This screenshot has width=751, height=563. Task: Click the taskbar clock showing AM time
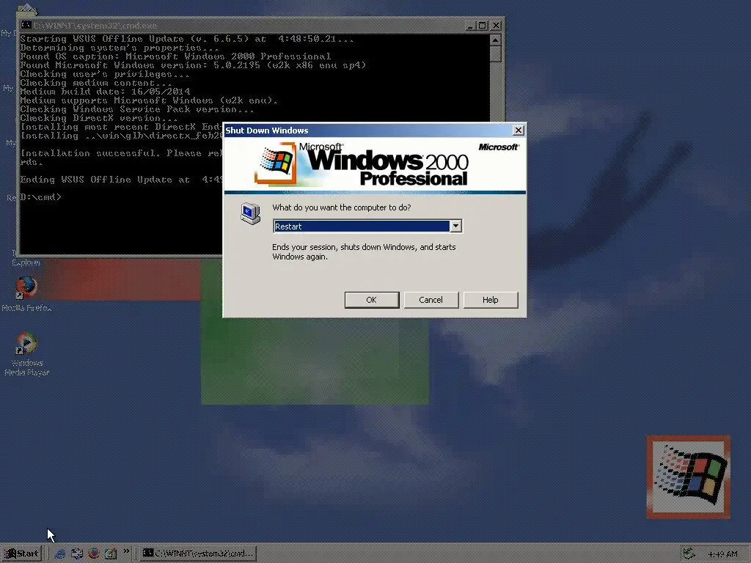tap(722, 554)
